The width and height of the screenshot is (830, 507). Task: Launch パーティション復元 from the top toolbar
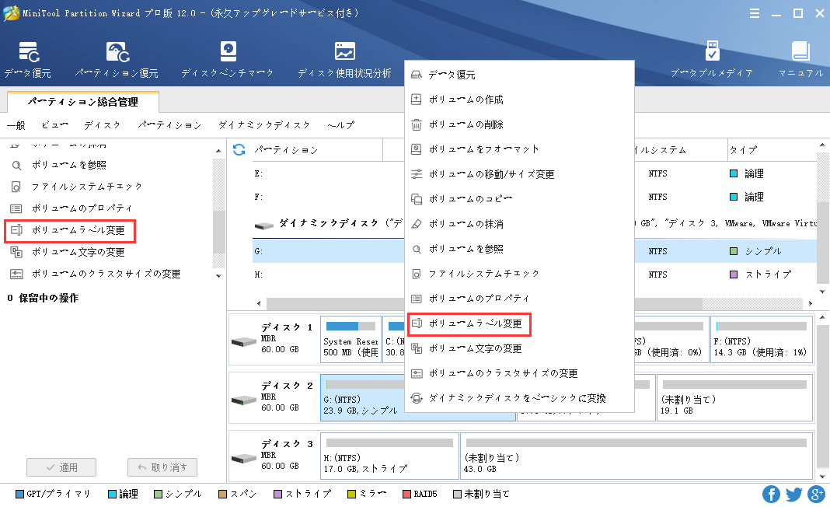click(x=117, y=60)
